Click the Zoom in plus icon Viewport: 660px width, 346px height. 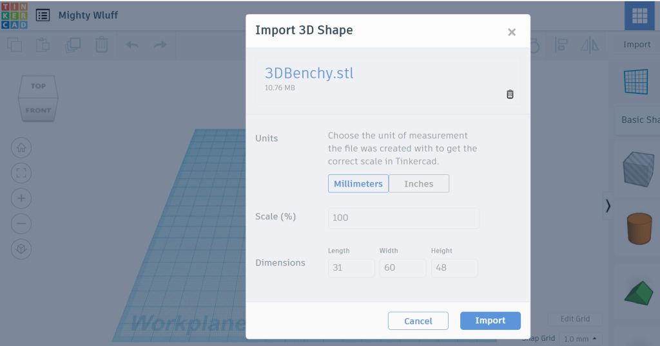point(21,198)
